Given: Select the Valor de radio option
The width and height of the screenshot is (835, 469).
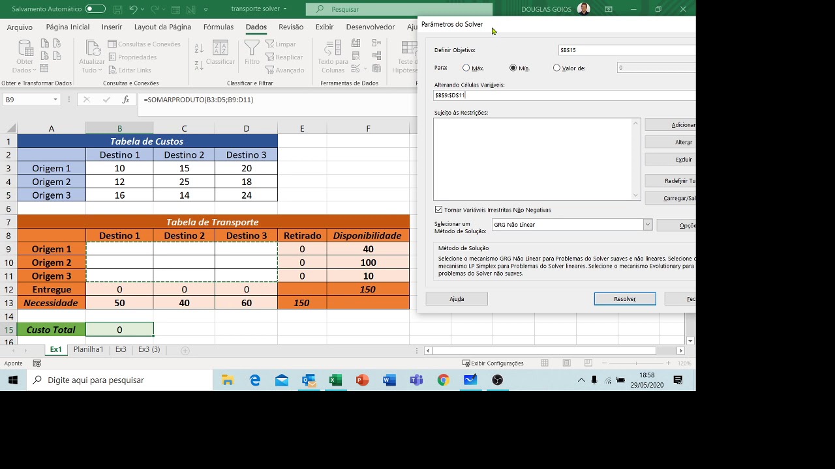Looking at the screenshot, I should click(x=556, y=68).
